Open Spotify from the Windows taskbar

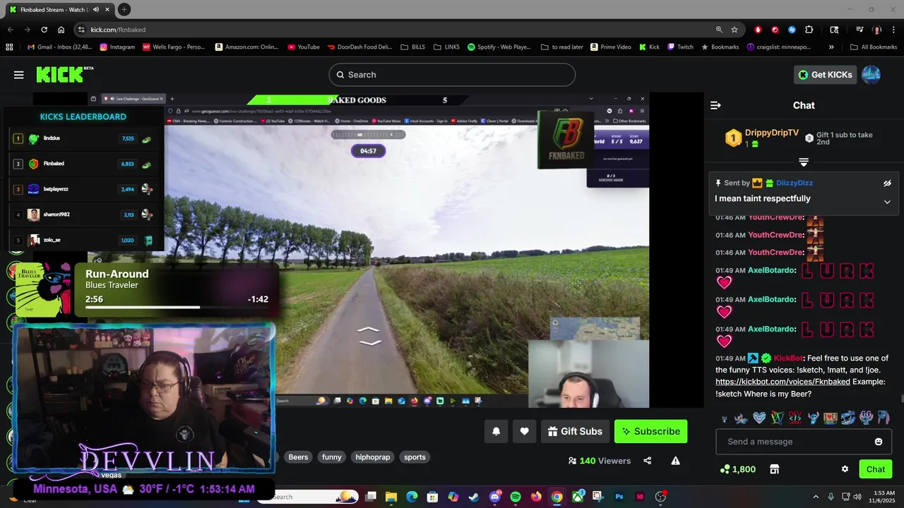pos(516,497)
